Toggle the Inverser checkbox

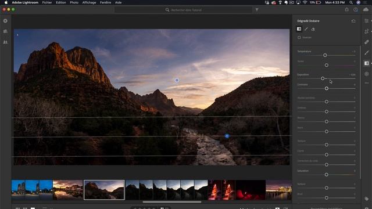[x=299, y=37]
